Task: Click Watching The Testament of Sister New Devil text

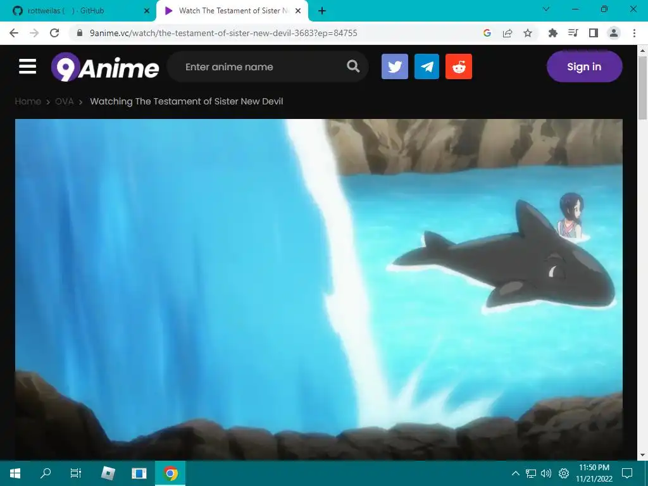Action: click(x=187, y=101)
